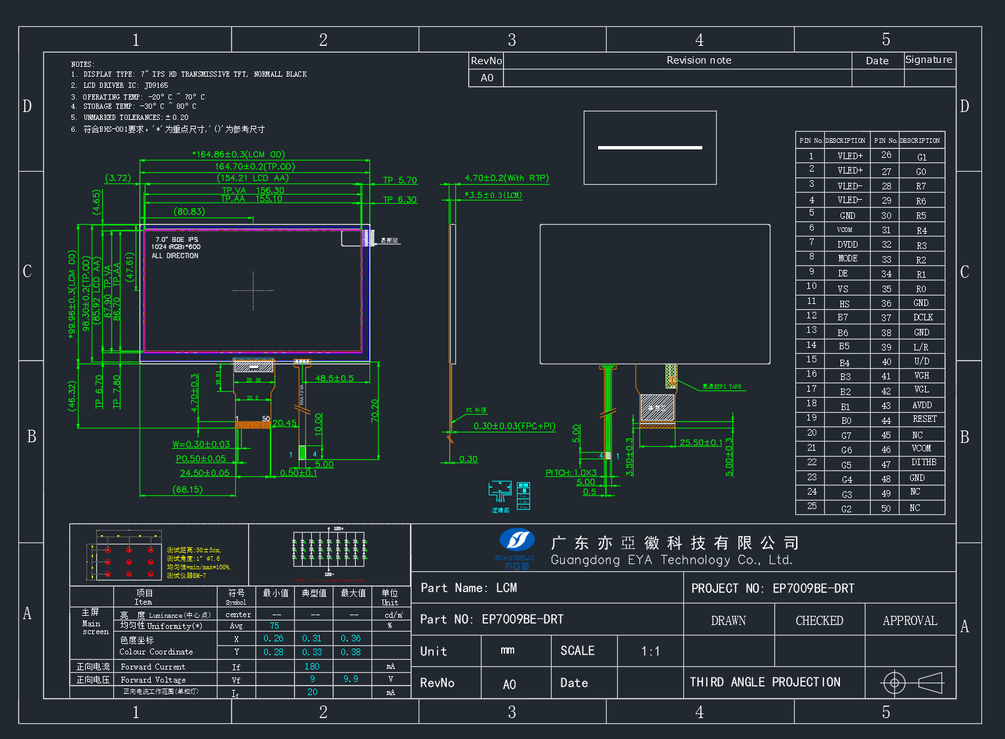This screenshot has height=739, width=1005.
Task: Select dimension '*164.86±0.3(LCM OD)'
Action: 238,155
